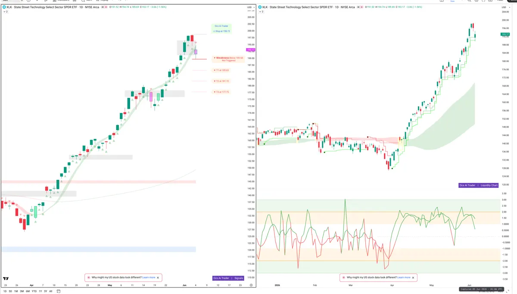The height and width of the screenshot is (294, 517).
Task: Click the Save button in top toolbar
Action: click(452, 1)
